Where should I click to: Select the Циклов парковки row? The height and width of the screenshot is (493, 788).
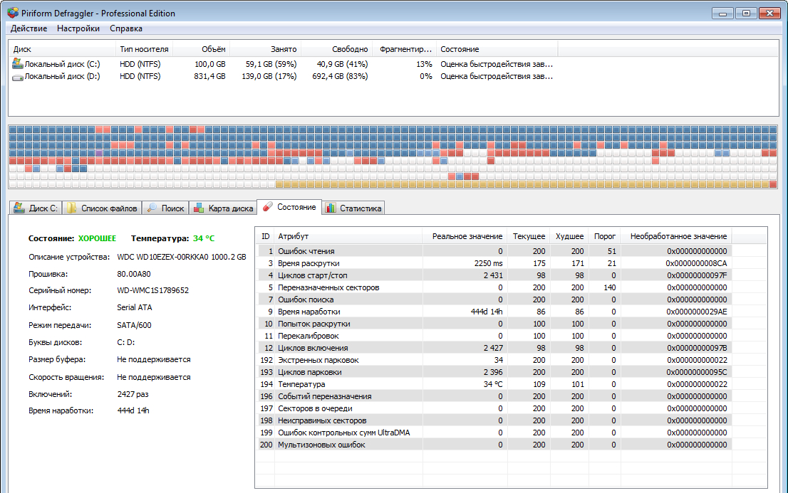point(494,372)
